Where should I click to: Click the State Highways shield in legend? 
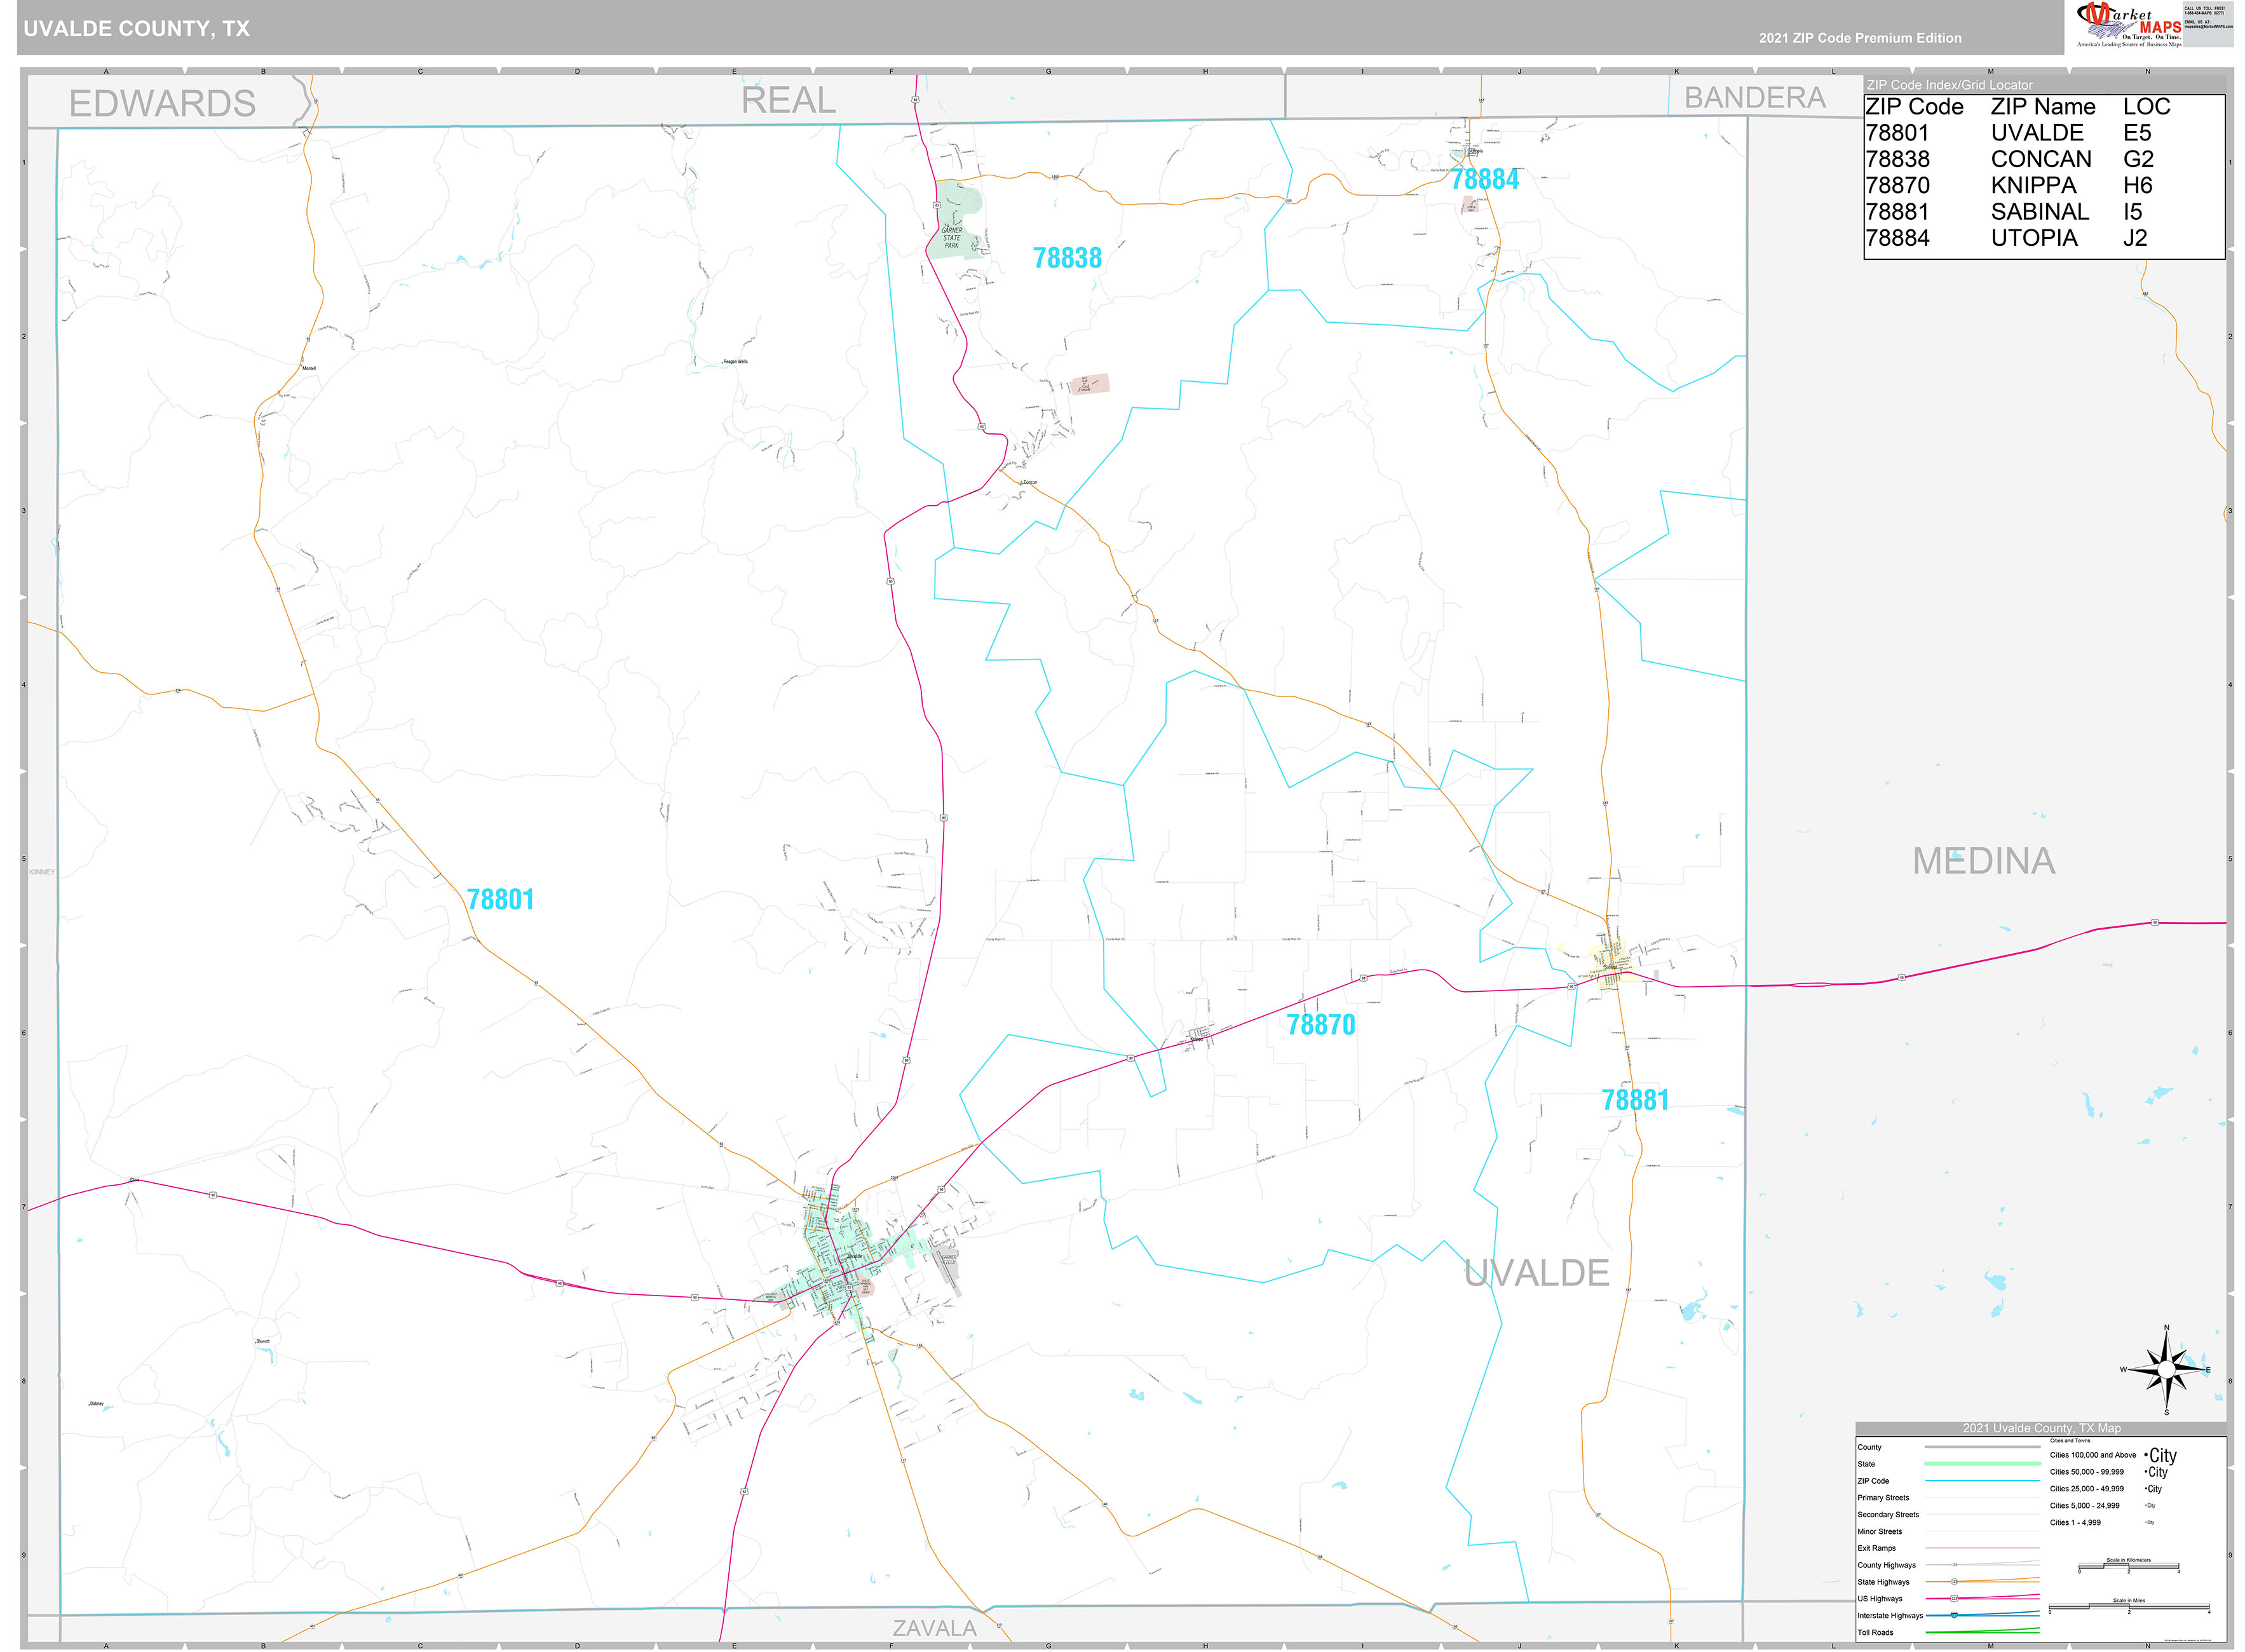1954,1582
